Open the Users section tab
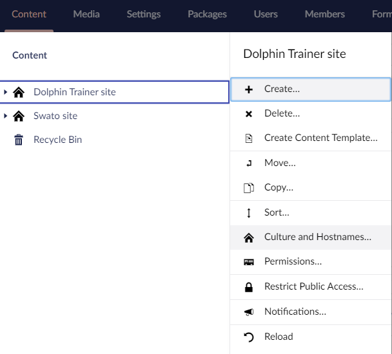 click(x=266, y=14)
